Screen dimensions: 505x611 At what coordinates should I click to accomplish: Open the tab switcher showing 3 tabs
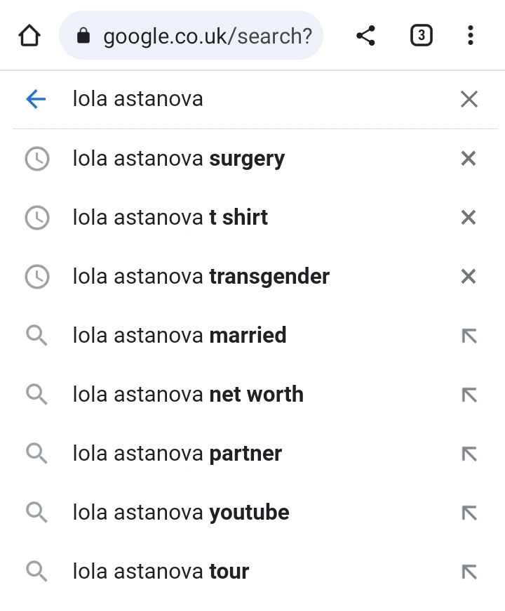tap(421, 36)
